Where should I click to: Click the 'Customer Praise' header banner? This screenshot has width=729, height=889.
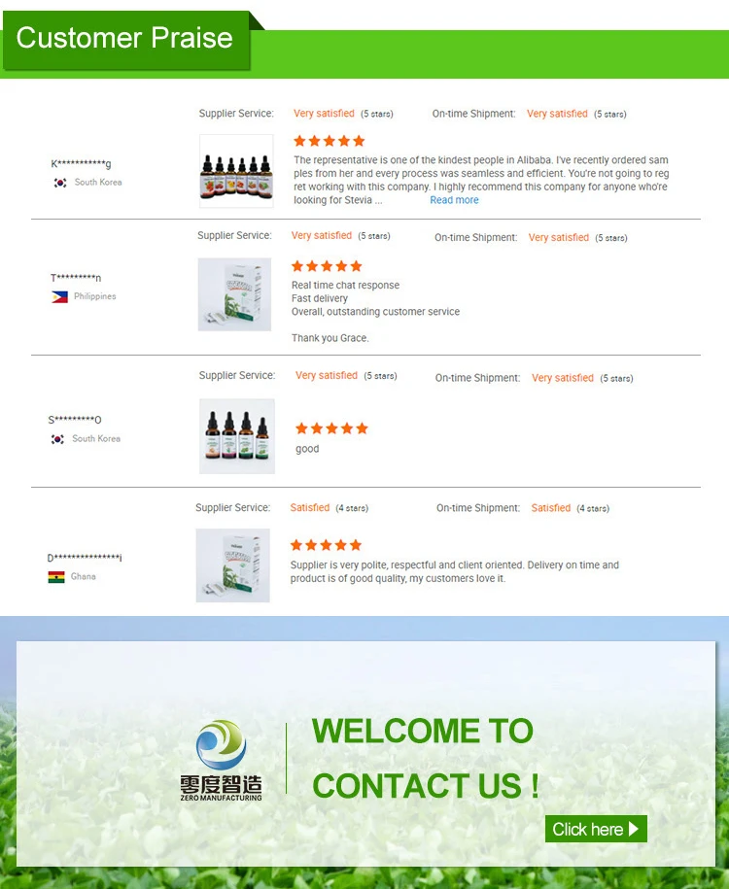(124, 39)
